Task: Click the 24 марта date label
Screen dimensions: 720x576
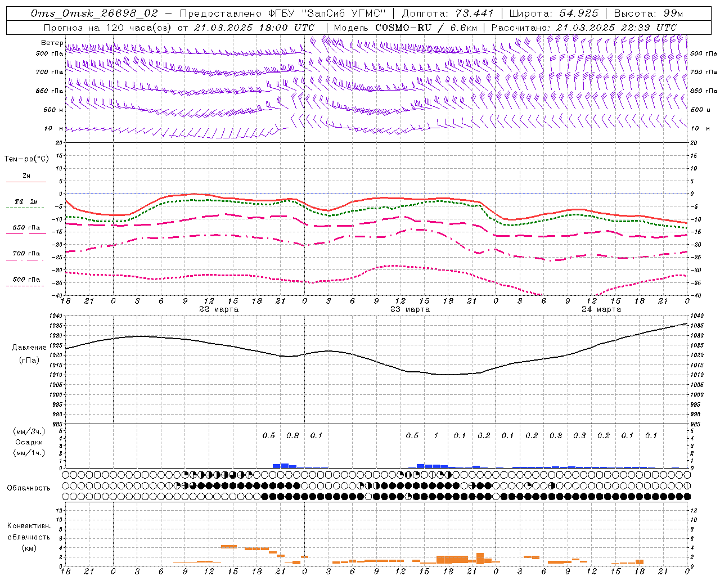Action: [x=601, y=309]
